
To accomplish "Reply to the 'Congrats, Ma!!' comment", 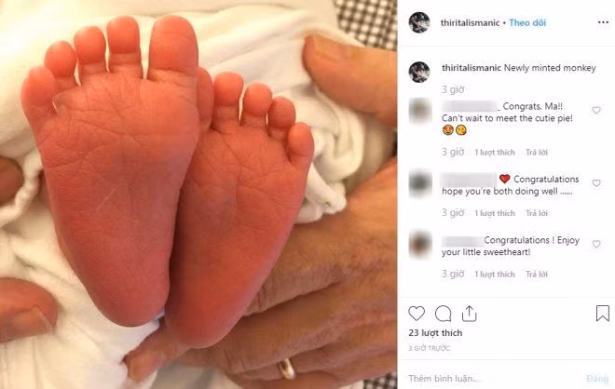I will (537, 152).
